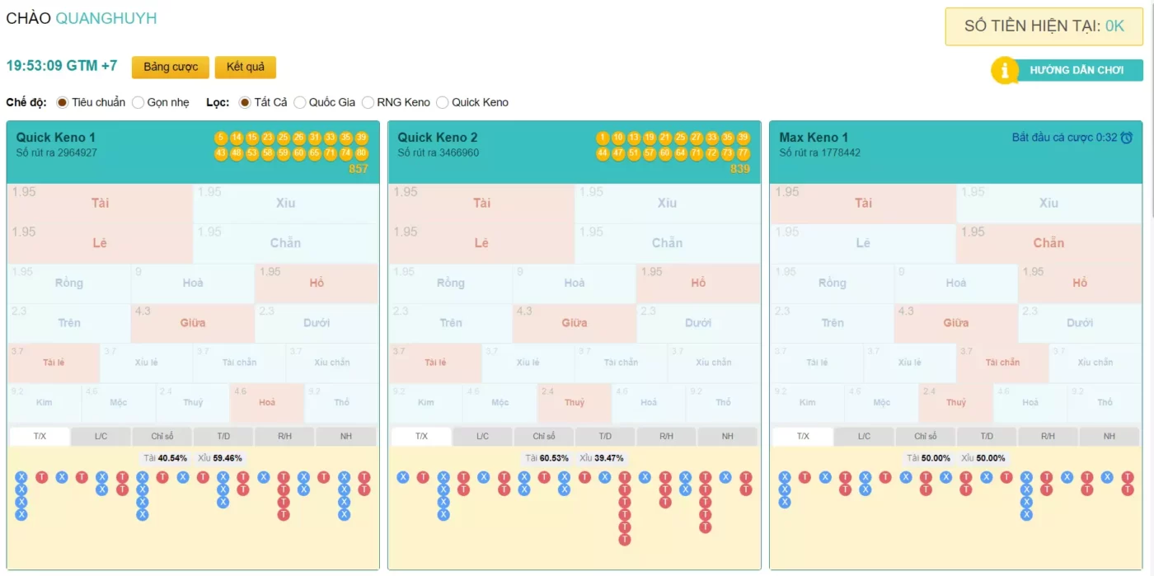Click ball 13 in Quick Keno 2
Screen dimensions: 1154x576
pyautogui.click(x=634, y=138)
